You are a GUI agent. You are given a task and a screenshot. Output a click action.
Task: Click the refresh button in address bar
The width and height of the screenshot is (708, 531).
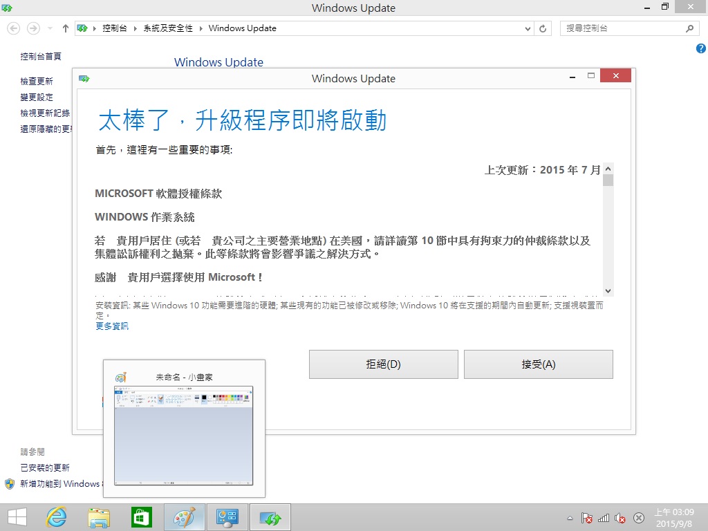[543, 28]
